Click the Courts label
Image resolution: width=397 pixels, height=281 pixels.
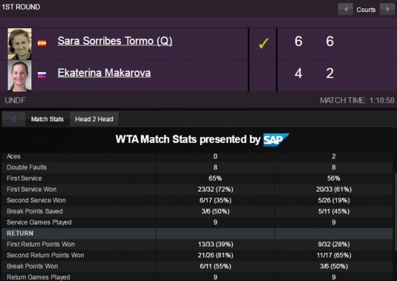click(x=366, y=10)
